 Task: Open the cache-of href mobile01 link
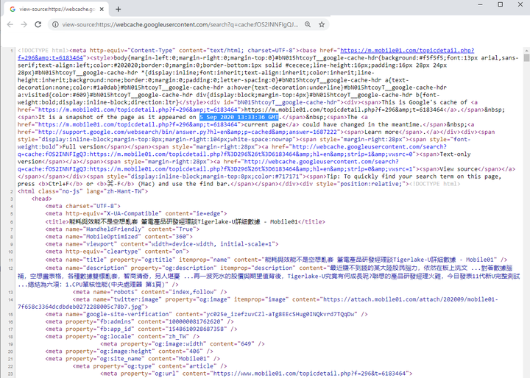click(138, 110)
